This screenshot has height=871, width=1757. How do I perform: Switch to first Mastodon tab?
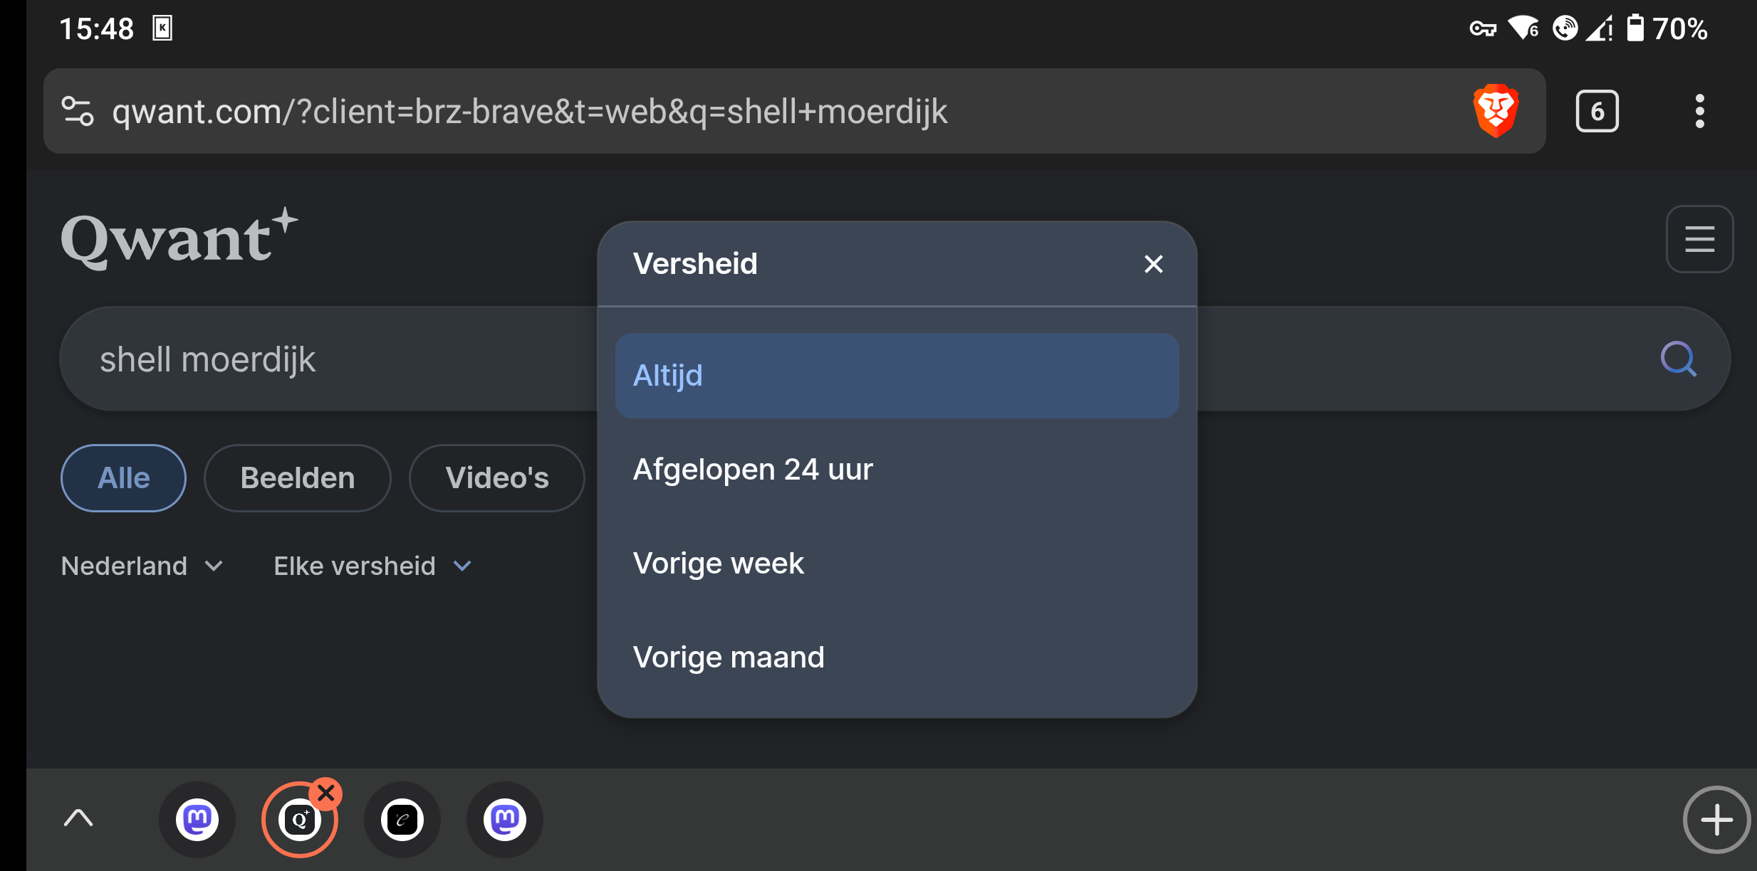pyautogui.click(x=197, y=820)
